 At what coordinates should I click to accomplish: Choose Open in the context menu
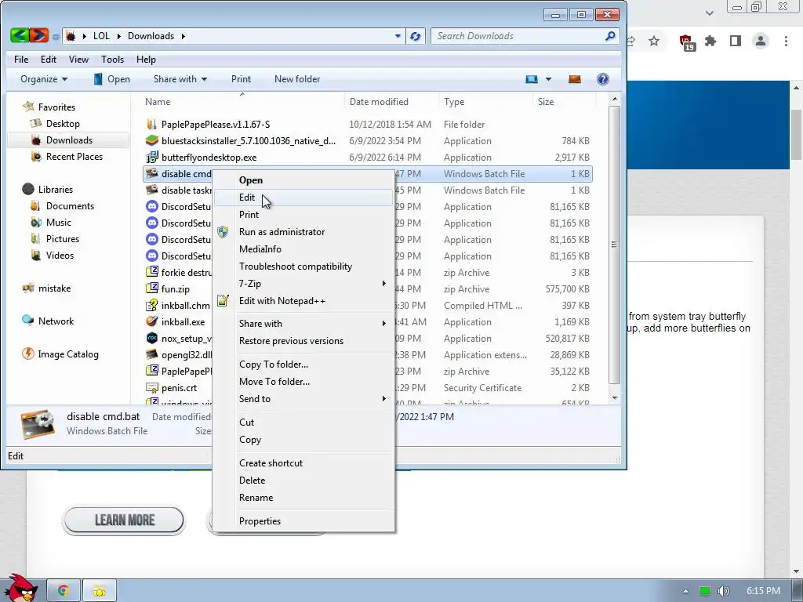tap(303, 180)
